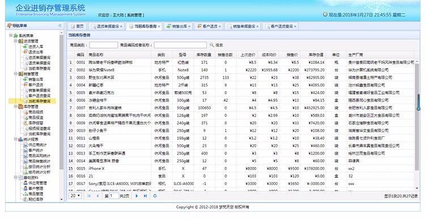Open 库存报警 in the tree

36,123
